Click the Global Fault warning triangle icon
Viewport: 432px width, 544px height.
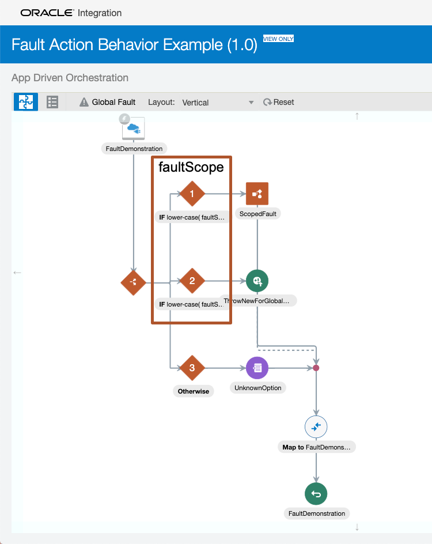coord(84,102)
